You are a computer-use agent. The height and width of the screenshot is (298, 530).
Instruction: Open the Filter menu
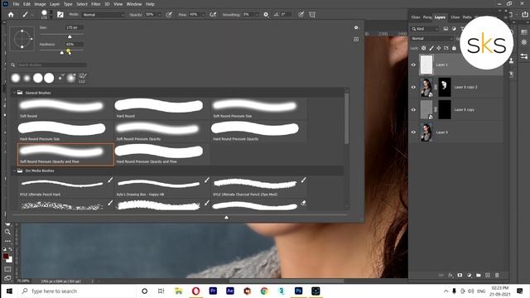tap(96, 4)
